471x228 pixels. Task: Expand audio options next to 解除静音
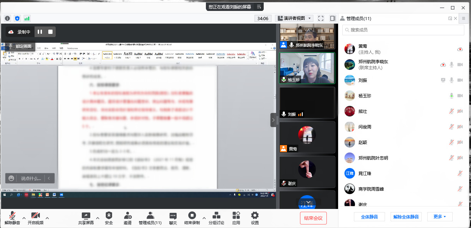24,218
